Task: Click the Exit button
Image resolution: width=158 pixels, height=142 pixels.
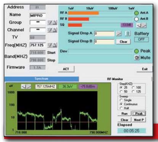Action: [145, 69]
